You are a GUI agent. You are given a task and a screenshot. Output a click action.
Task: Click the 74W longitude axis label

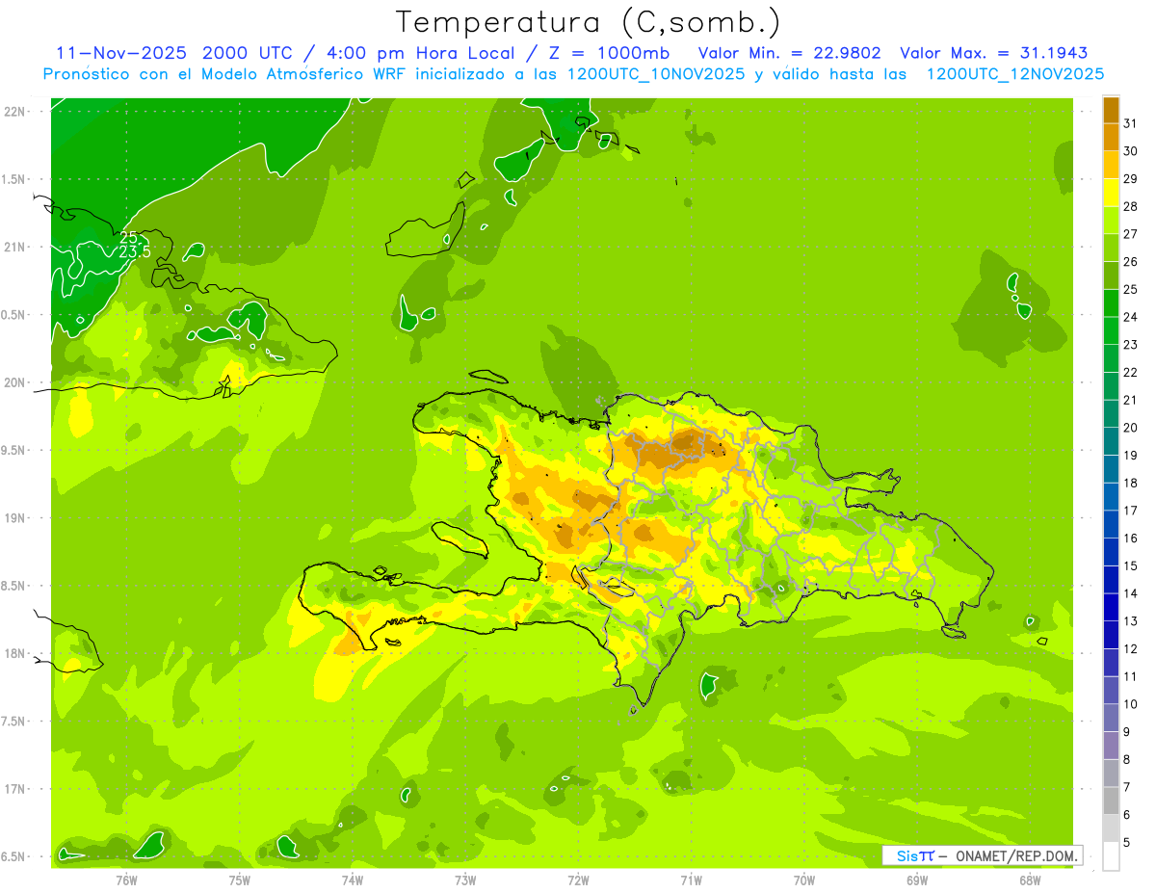pos(352,880)
